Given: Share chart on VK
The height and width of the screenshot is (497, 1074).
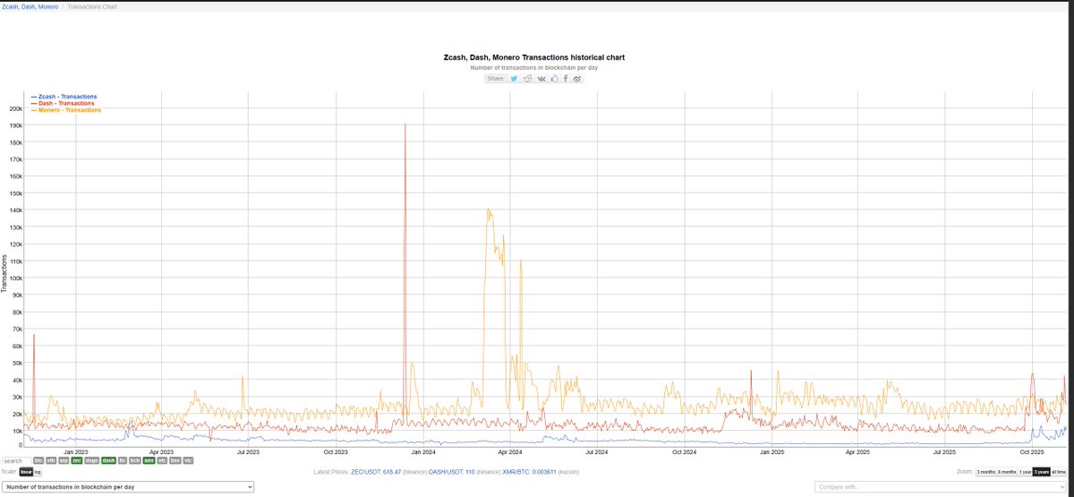Looking at the screenshot, I should (541, 79).
